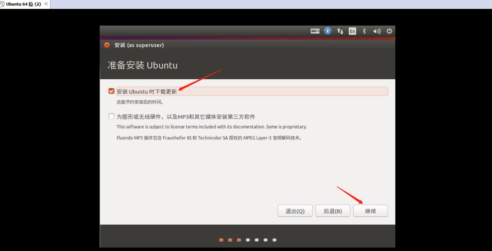Viewport: 492px width, 251px height.
Task: Open the accessibility menu icon
Action: (x=328, y=31)
